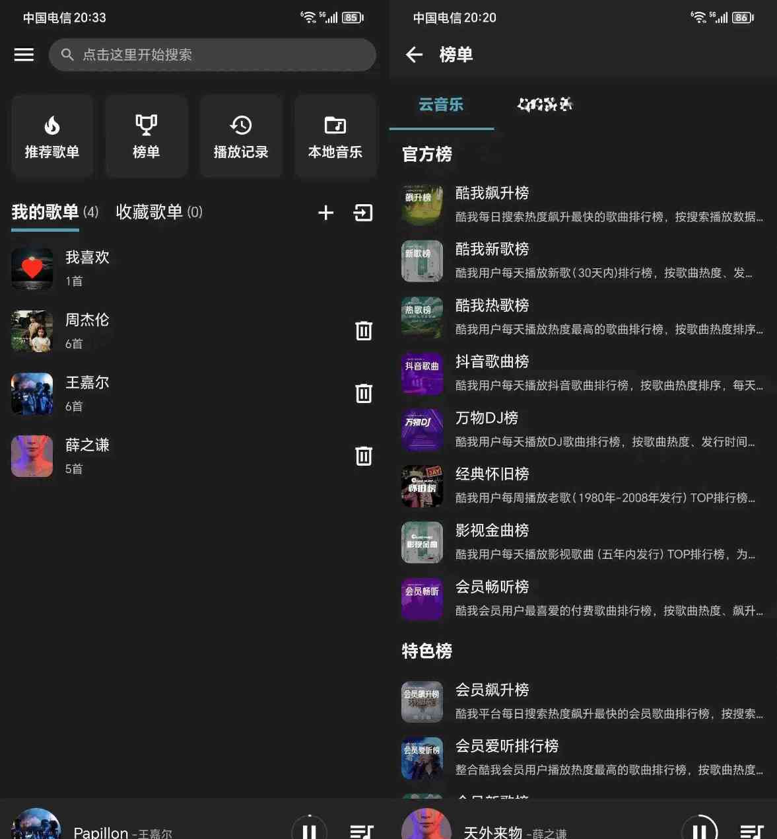The image size is (777, 839).
Task: Click Wi-Fi status icon on left screen
Action: [308, 17]
